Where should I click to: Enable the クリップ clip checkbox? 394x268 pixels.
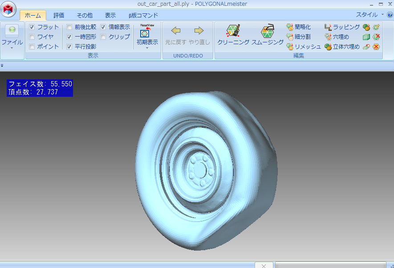click(103, 37)
